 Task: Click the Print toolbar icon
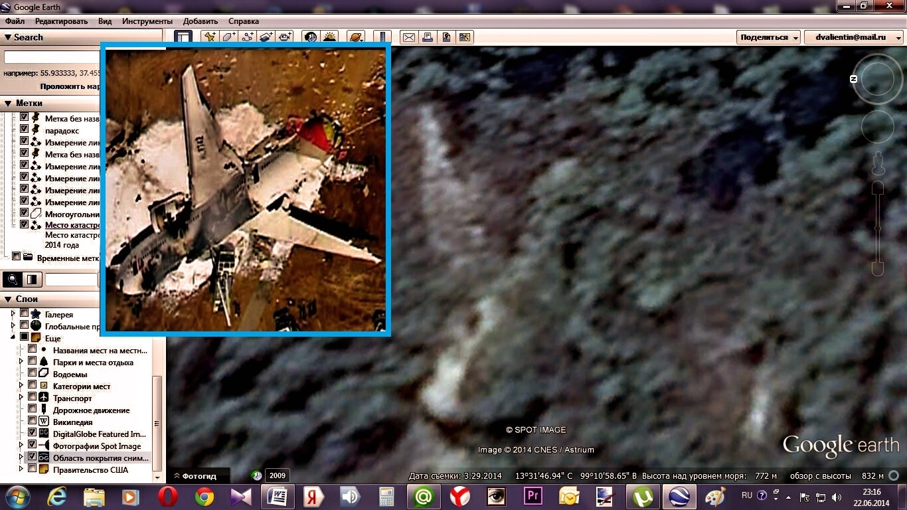point(428,37)
